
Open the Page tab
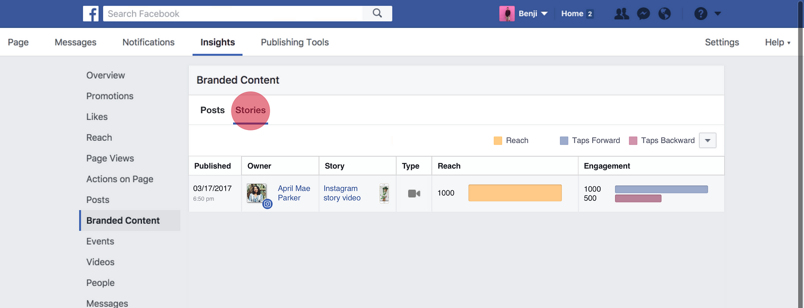[x=18, y=42]
